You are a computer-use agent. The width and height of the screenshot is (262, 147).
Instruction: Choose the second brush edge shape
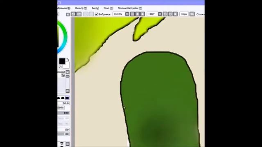pyautogui.click(x=63, y=98)
